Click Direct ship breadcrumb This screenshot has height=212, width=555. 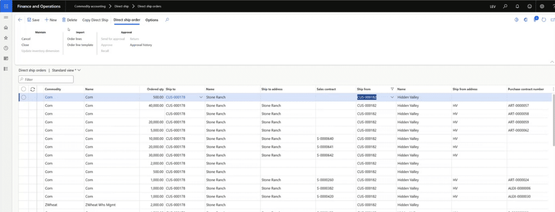pyautogui.click(x=121, y=7)
